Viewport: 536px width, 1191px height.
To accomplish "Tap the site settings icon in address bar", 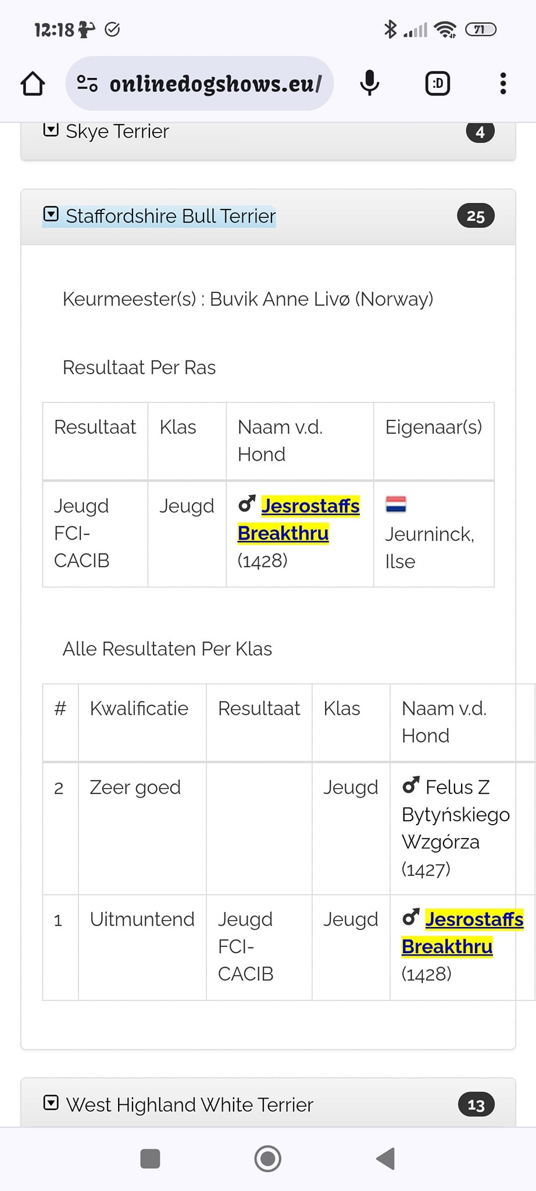I will pos(87,83).
